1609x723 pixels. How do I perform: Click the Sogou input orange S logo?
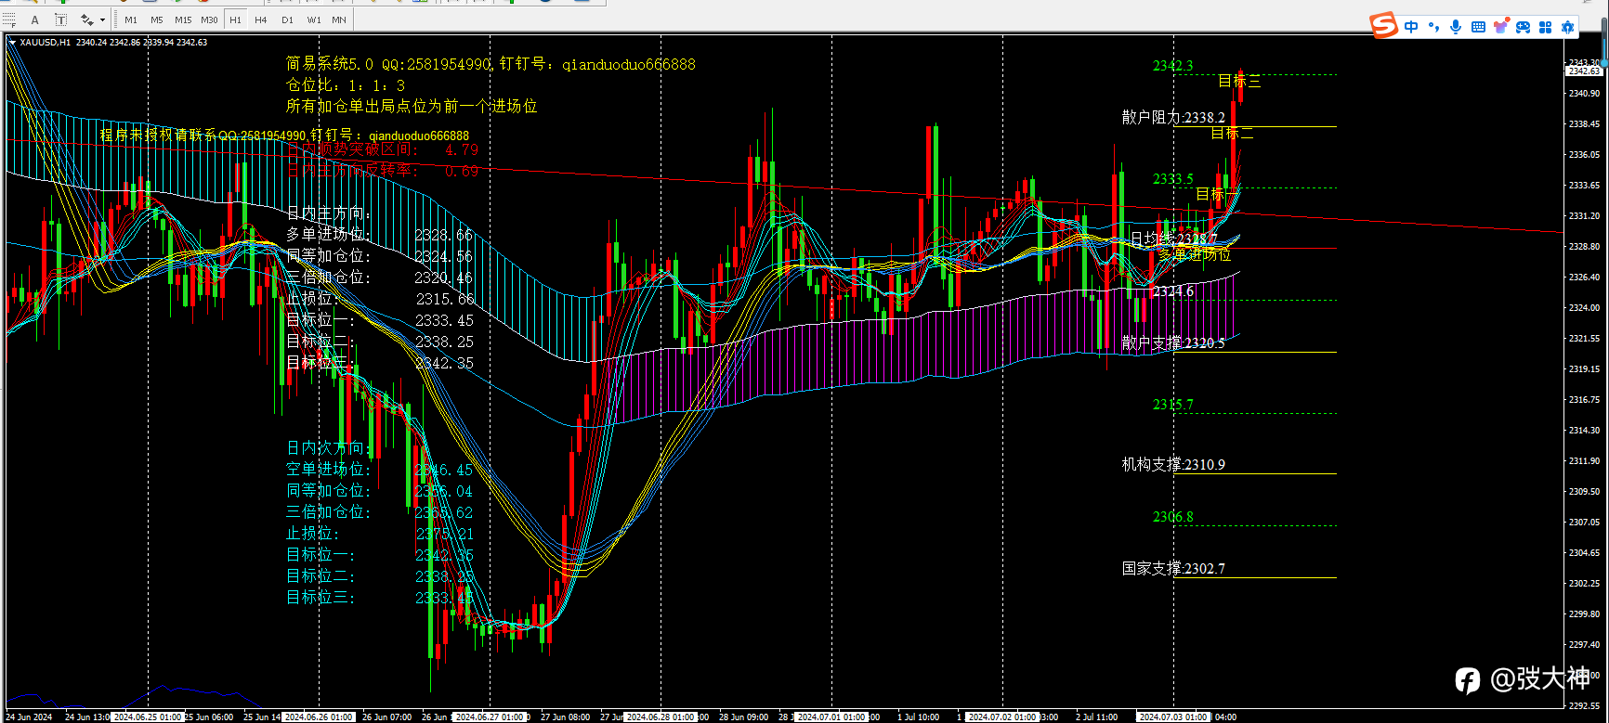[x=1384, y=26]
